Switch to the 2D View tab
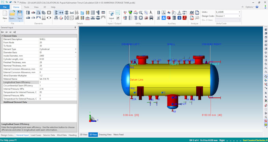This screenshot has height=142, width=268. 84,135
